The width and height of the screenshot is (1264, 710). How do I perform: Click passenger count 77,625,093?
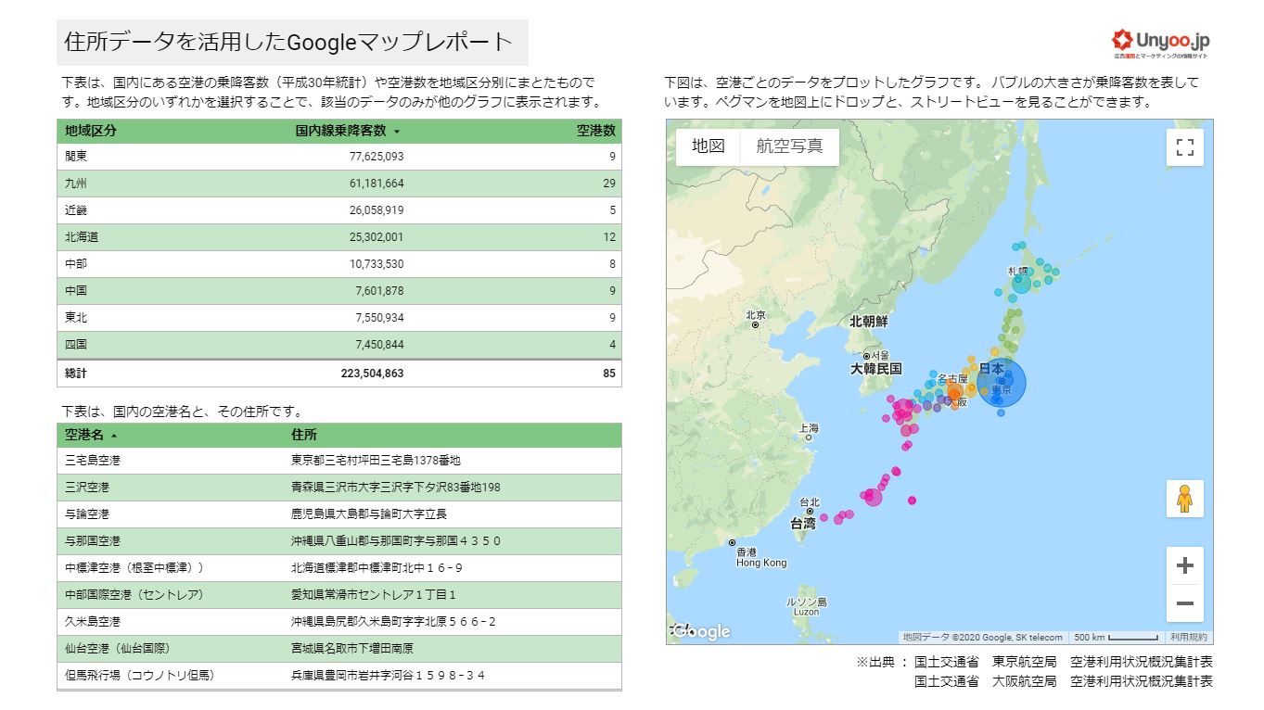point(377,157)
